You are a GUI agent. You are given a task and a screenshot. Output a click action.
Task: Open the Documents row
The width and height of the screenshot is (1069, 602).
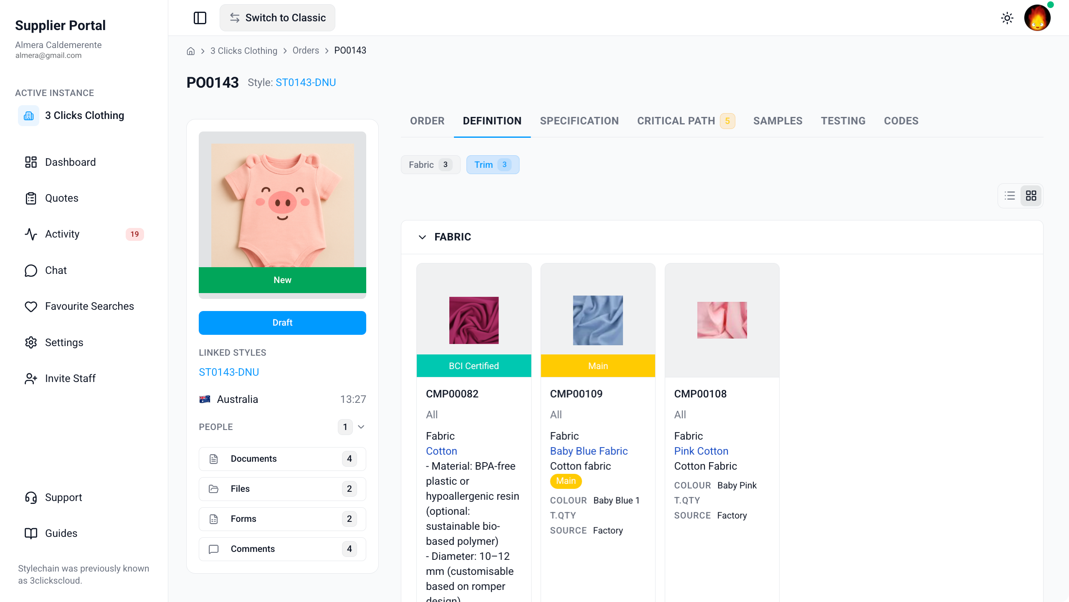click(282, 459)
